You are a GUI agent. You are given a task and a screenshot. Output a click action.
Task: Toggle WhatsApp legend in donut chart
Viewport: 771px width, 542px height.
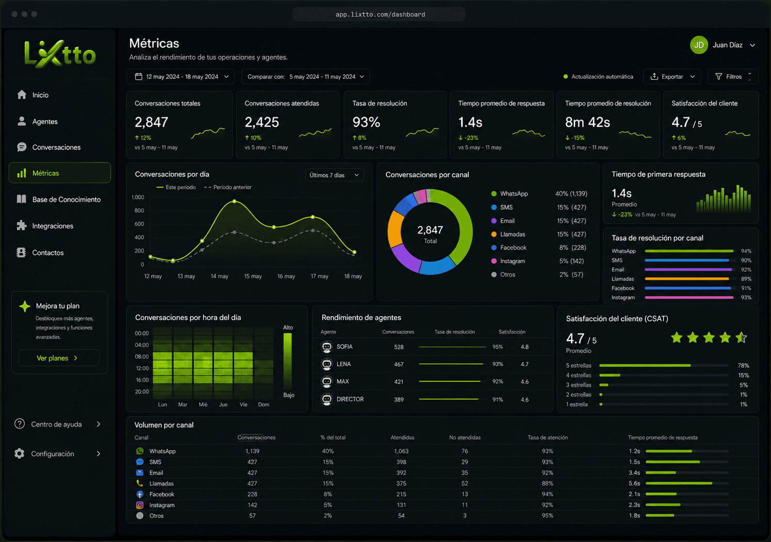point(510,194)
